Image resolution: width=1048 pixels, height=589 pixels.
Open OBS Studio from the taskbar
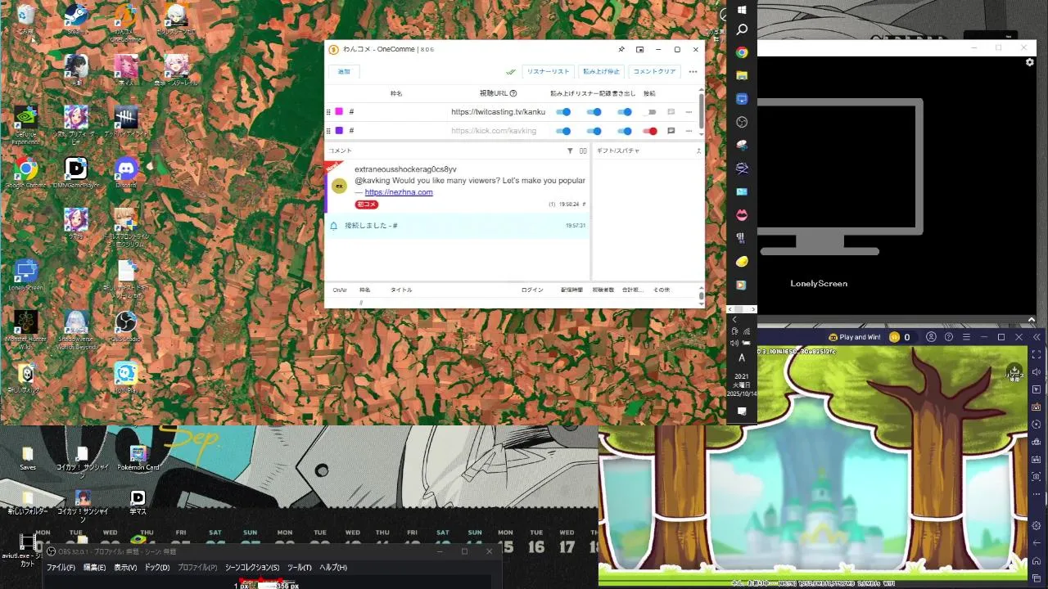pyautogui.click(x=742, y=122)
